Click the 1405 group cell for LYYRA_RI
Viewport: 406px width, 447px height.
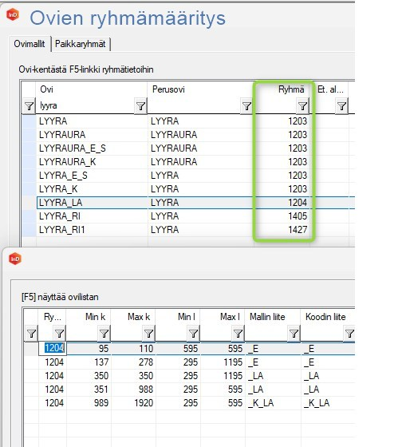298,216
